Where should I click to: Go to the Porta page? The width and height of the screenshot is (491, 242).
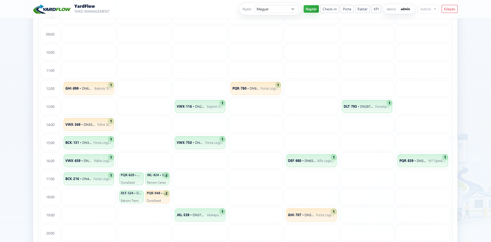click(x=347, y=9)
